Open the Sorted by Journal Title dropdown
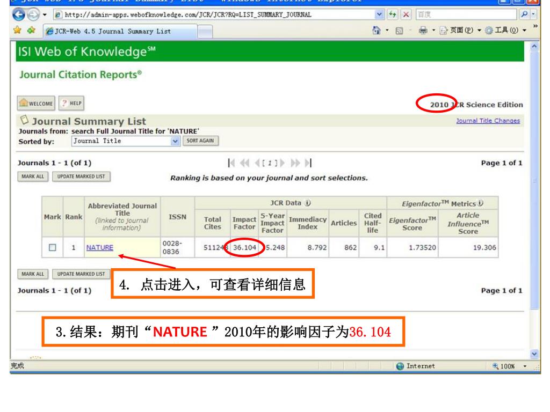This screenshot has height=412, width=550. click(126, 141)
